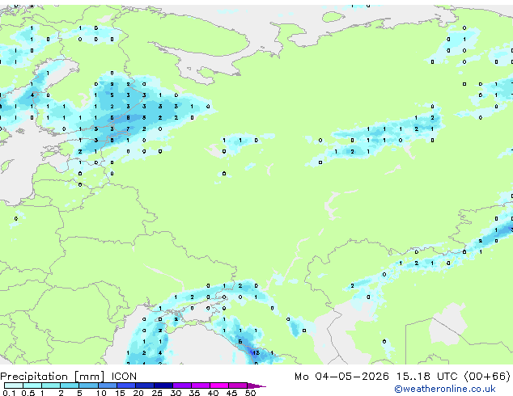Screen dimensions: 513x396
Task: Pick the 1–2 mm legend color box
Action: click(51, 385)
